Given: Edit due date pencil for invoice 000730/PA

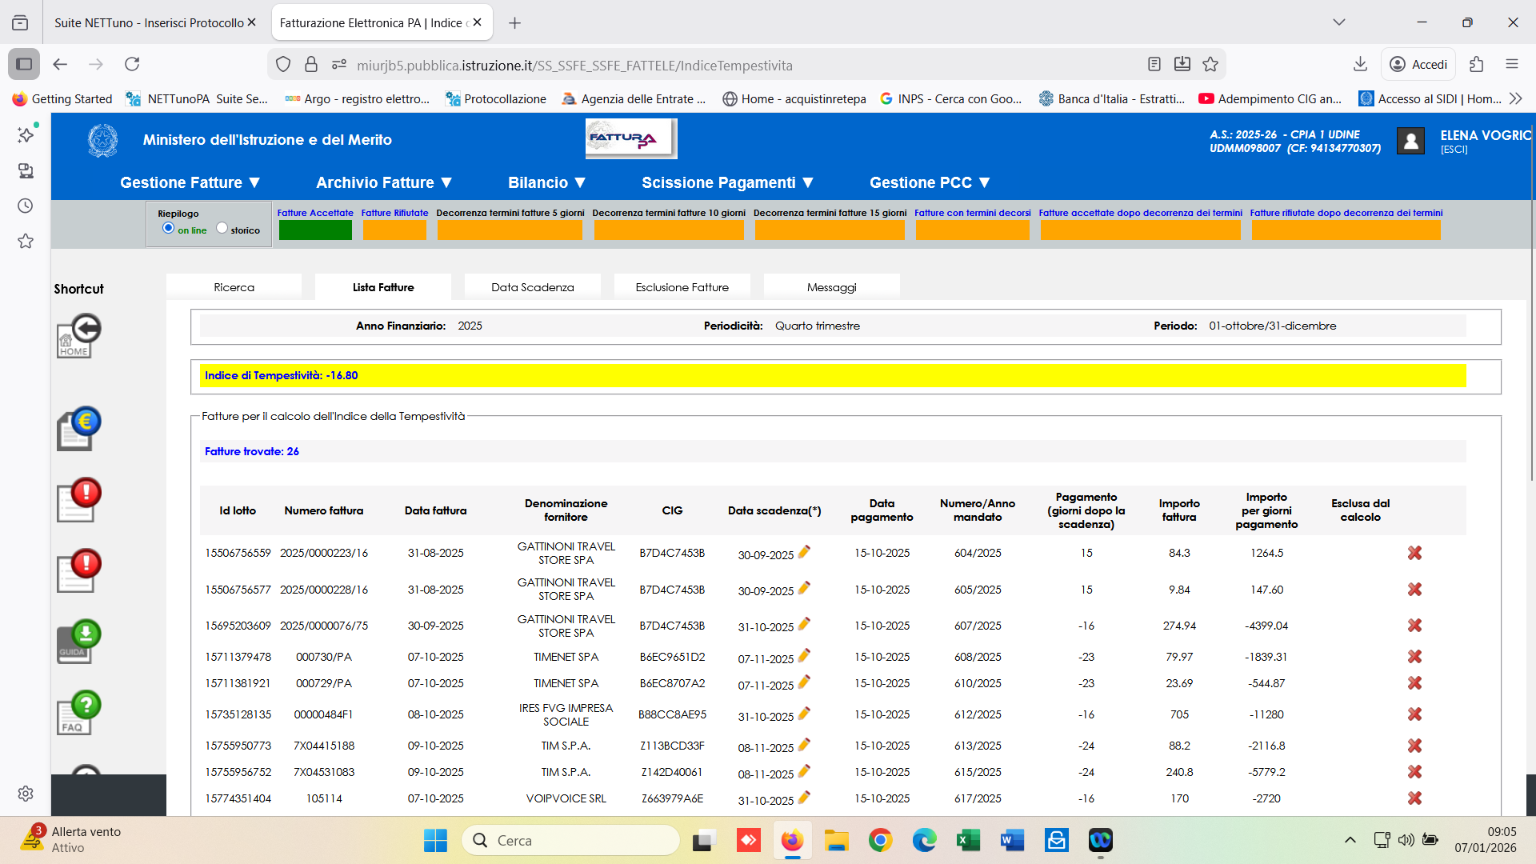Looking at the screenshot, I should (804, 655).
